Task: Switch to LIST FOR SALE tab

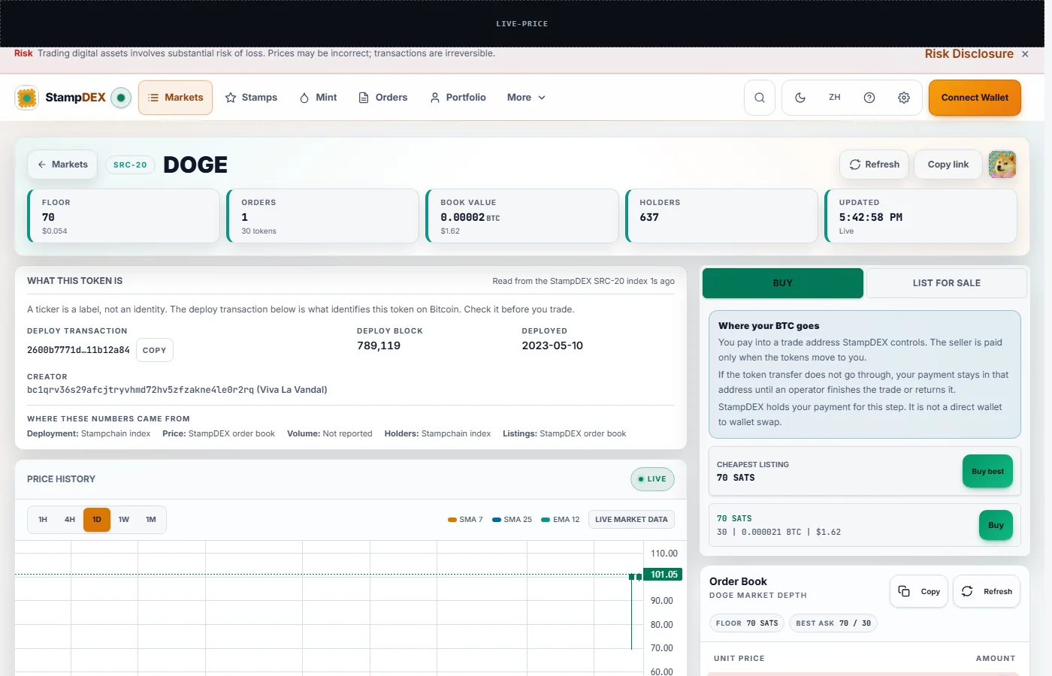Action: click(947, 283)
